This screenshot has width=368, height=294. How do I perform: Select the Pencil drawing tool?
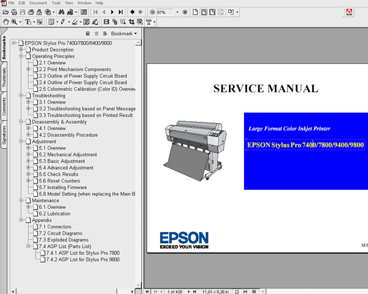tap(63, 22)
